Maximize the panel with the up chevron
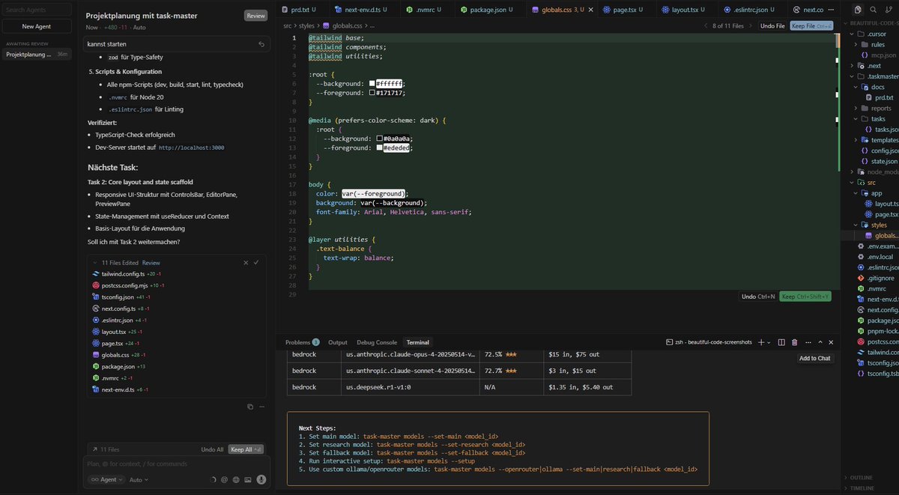 820,342
